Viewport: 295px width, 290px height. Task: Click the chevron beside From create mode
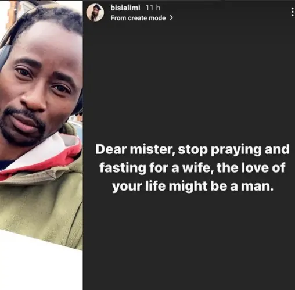[x=171, y=18]
